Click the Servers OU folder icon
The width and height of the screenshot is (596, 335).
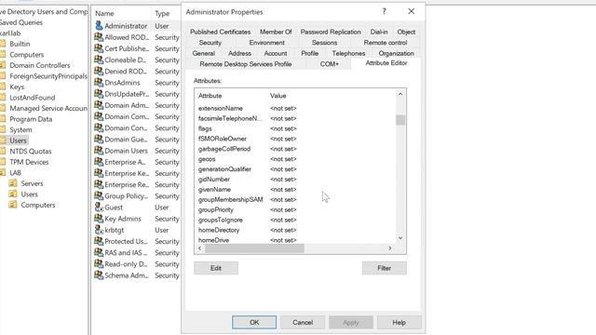(13, 183)
